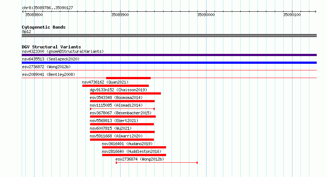Click the red bar under dgv9133n152
Viewport: 327px width, 177px height.
(x=125, y=93)
